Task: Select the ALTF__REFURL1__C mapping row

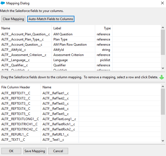Action: (80, 135)
